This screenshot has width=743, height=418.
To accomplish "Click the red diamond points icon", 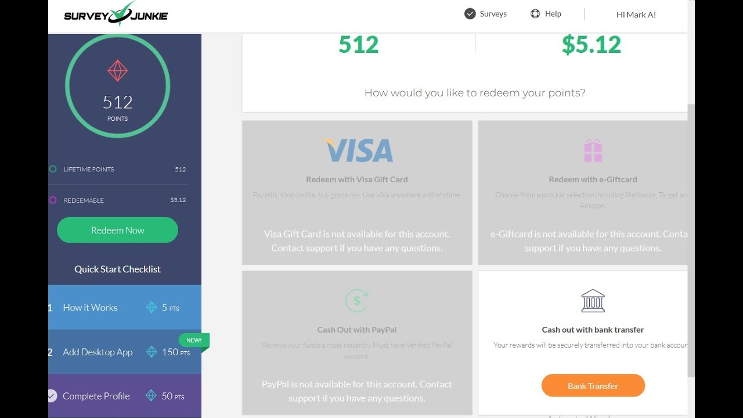I will click(118, 71).
